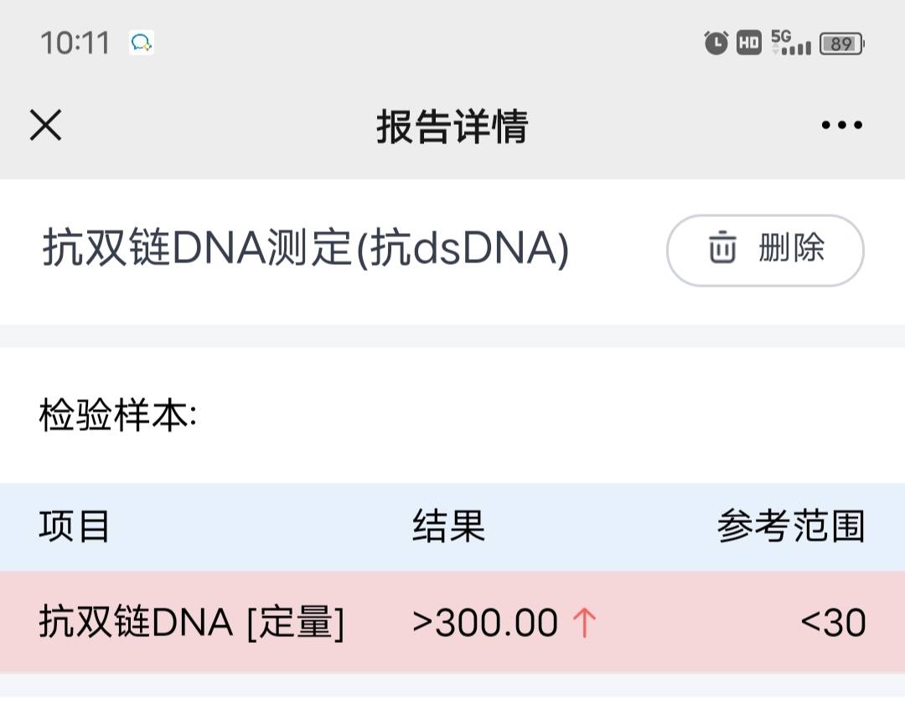Tap the X close icon at top left
The height and width of the screenshot is (704, 905).
(45, 124)
